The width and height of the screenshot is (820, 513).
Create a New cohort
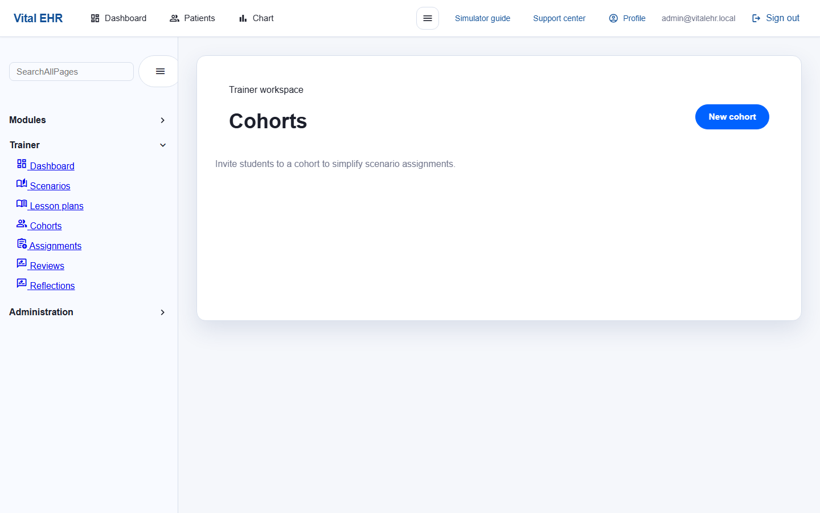[732, 117]
